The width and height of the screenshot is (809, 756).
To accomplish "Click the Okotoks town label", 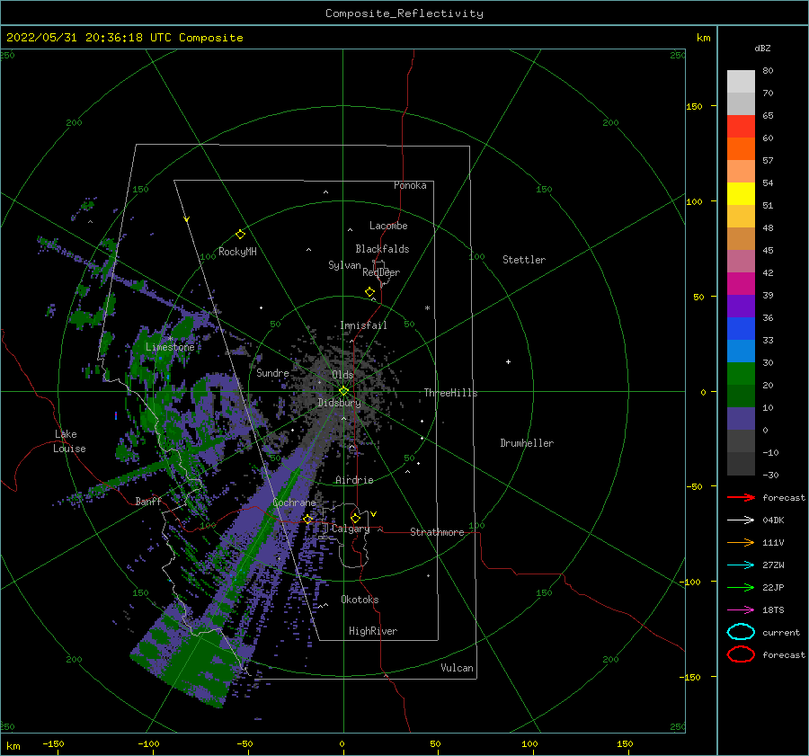I will [x=360, y=600].
